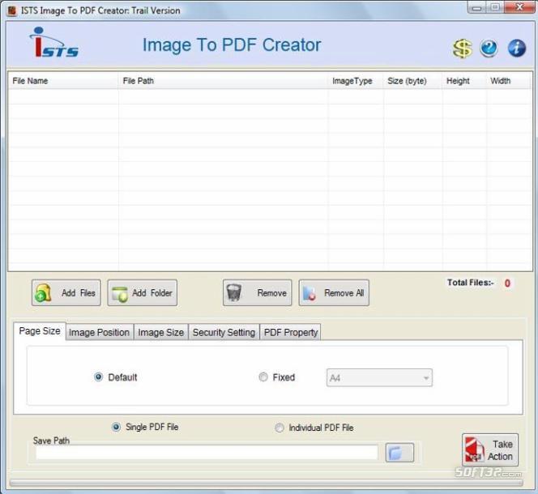Switch to the Page Size tab
Viewport: 538px width, 494px height.
click(40, 331)
